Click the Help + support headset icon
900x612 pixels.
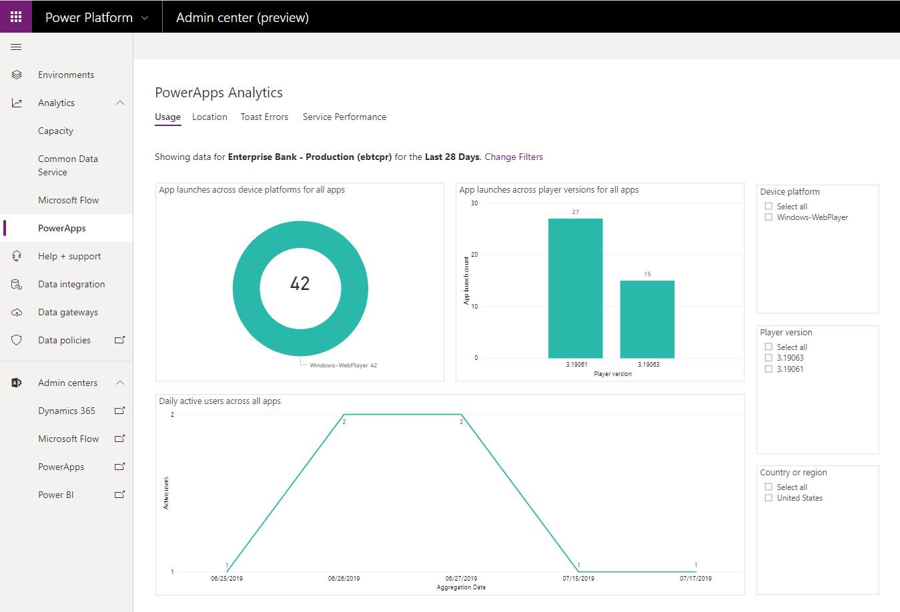(x=17, y=256)
